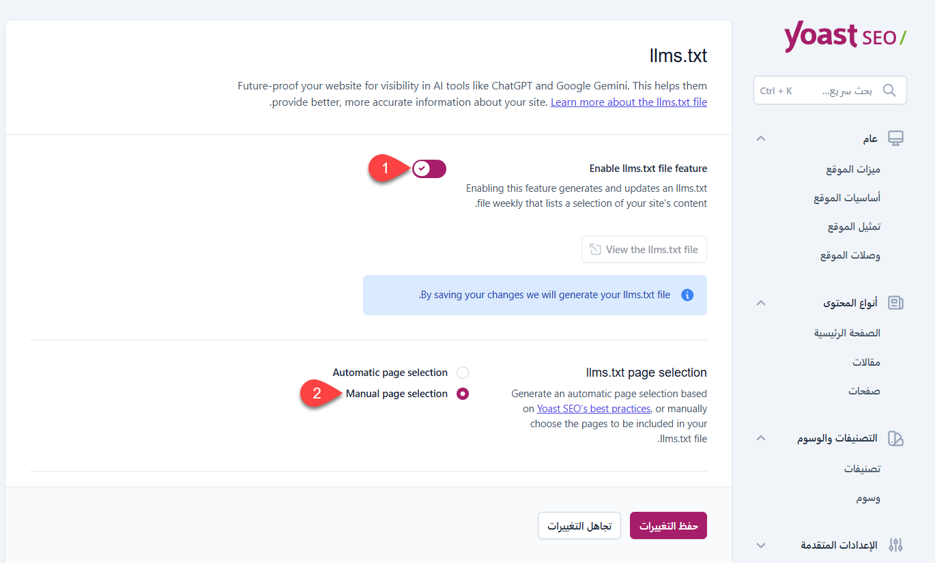This screenshot has width=935, height=563.
Task: Open the Site features menu item
Action: click(x=853, y=169)
